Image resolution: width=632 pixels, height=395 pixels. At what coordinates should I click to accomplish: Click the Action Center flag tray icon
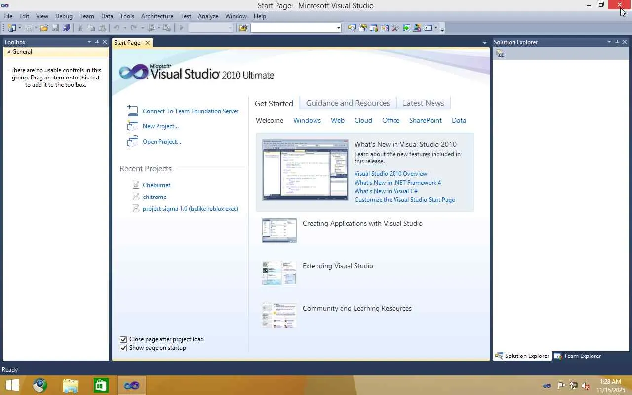click(x=561, y=386)
